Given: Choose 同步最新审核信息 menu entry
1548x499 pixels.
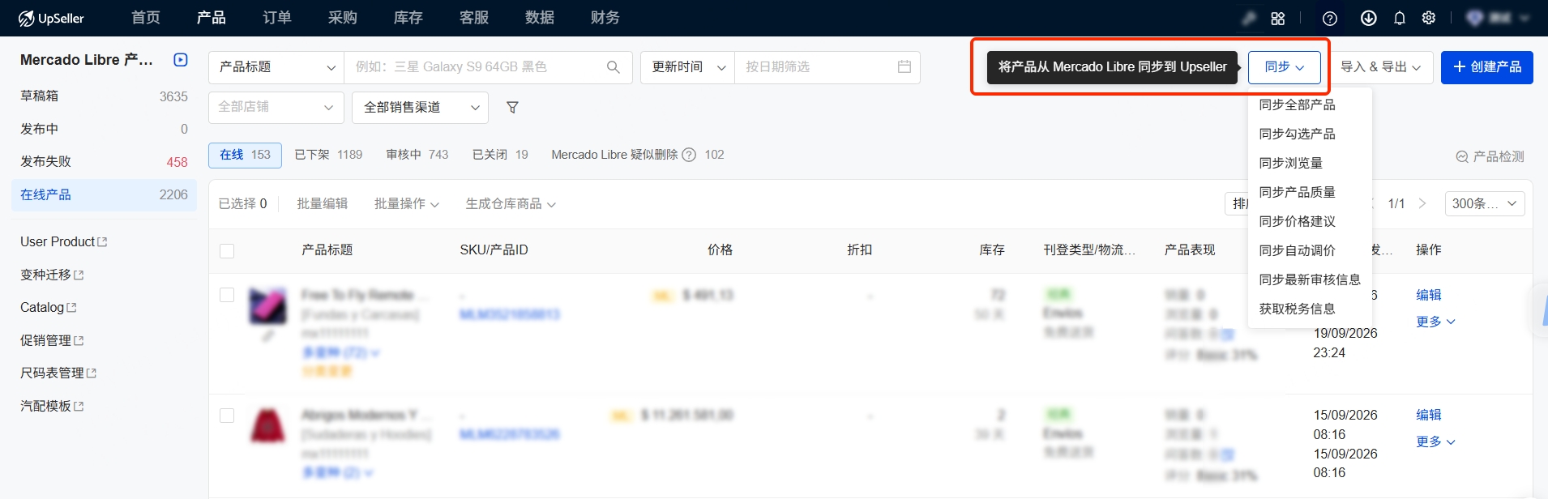Looking at the screenshot, I should point(1310,280).
